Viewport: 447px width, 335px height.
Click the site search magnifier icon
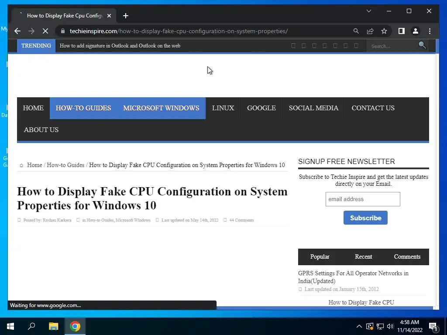(x=422, y=45)
